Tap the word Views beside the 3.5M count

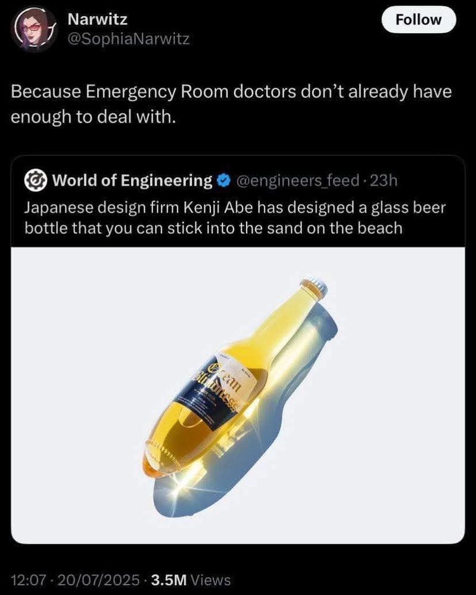(x=211, y=580)
